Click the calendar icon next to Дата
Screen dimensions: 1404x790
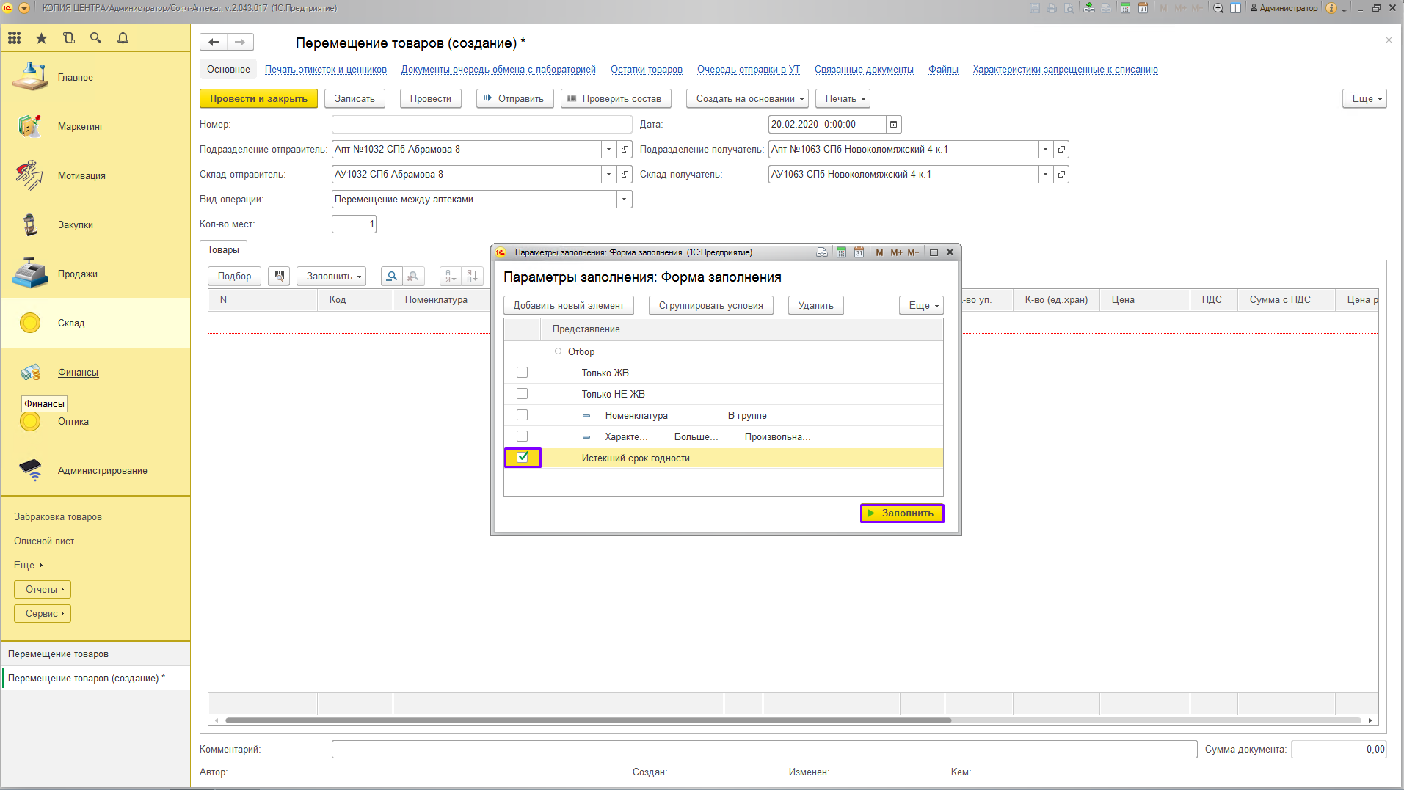[x=893, y=125]
